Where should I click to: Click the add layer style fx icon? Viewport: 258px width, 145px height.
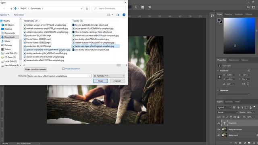click(x=235, y=143)
